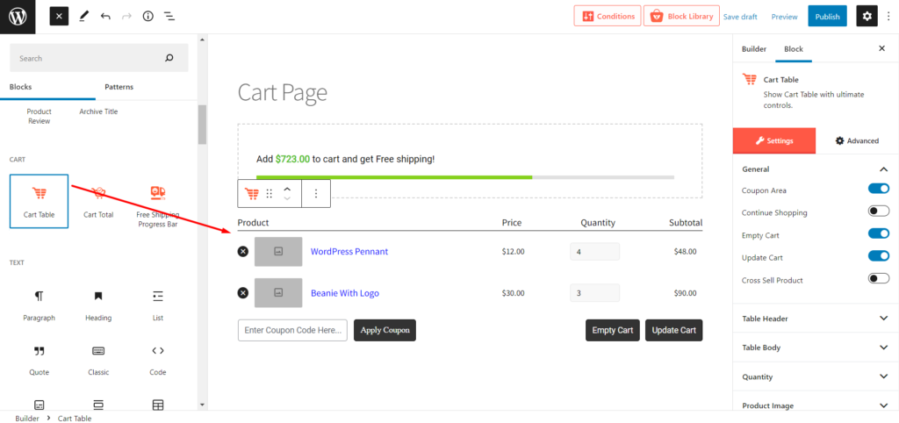Screen dimensions: 899x423
Task: Remove WordPress Pennant from cart
Action: tap(243, 251)
